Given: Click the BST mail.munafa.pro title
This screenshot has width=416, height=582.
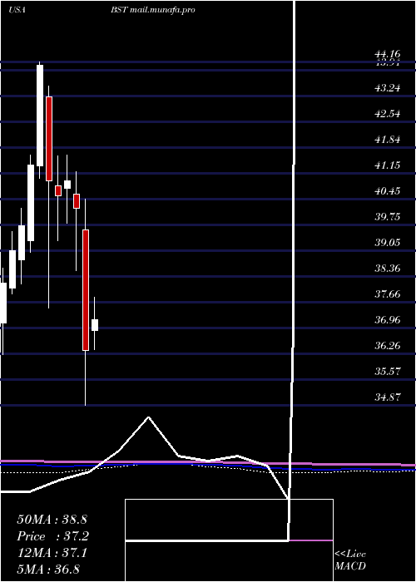Looking at the screenshot, I should point(152,10).
